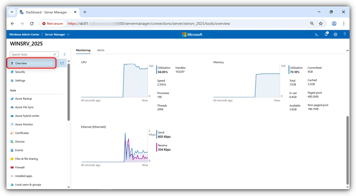Click the address bar URL

(x=149, y=24)
